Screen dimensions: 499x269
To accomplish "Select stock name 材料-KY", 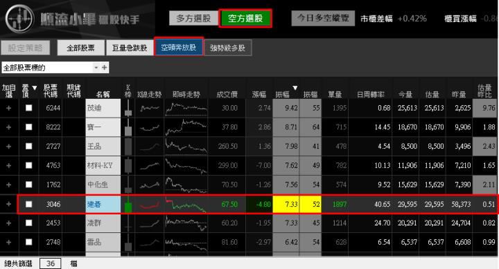I will [103, 165].
